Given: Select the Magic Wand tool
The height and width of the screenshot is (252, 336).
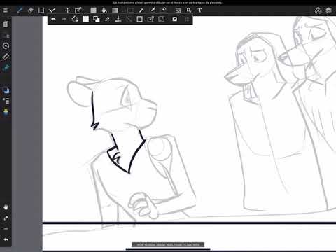Looking at the screenshot, I should [141, 10].
